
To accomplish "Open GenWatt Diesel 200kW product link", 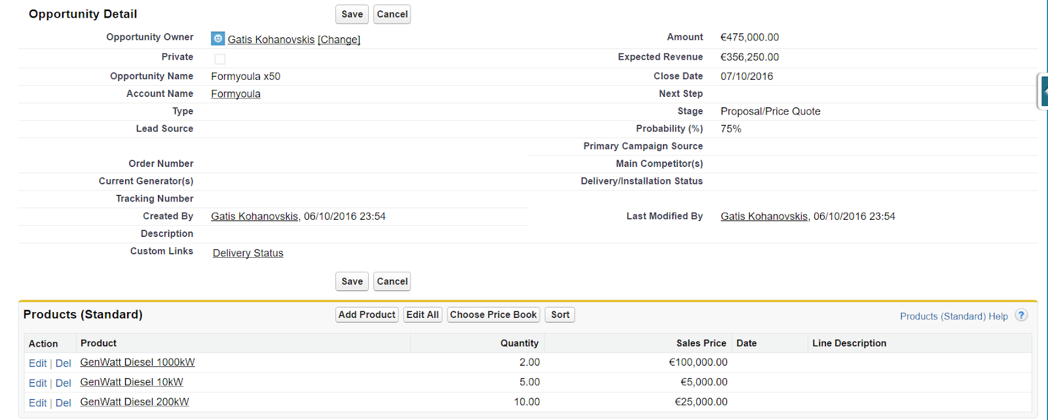I will [134, 402].
